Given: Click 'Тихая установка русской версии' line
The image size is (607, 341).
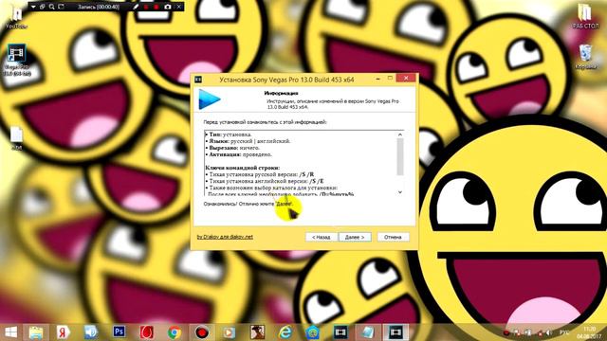Looking at the screenshot, I should 259,174.
